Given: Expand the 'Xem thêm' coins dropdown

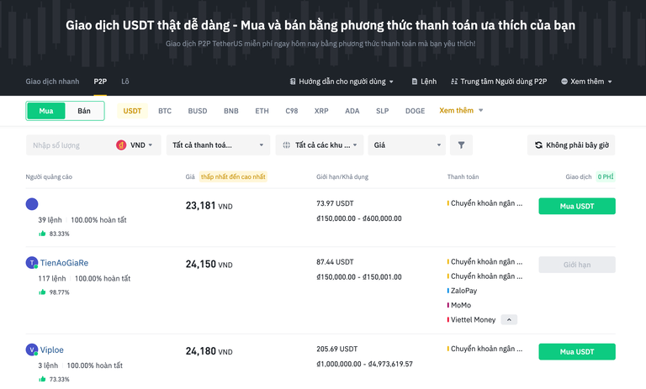Looking at the screenshot, I should click(x=461, y=111).
